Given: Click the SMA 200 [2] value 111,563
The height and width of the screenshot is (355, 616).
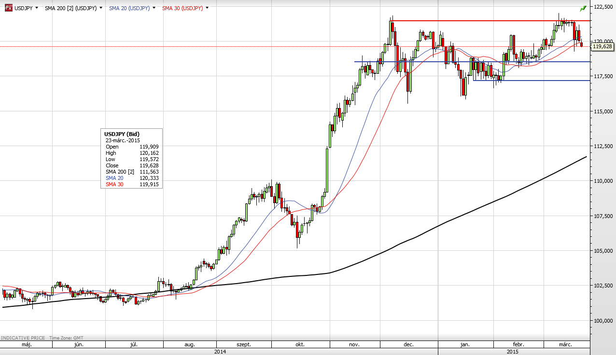Looking at the screenshot, I should coord(150,172).
